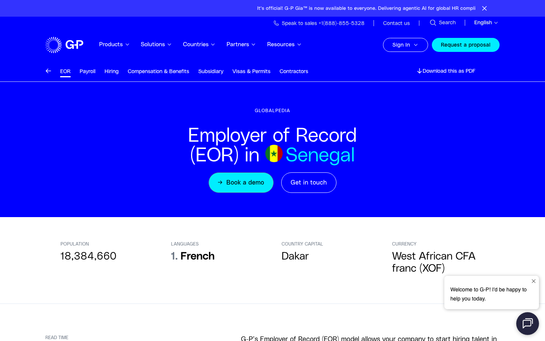Image resolution: width=545 pixels, height=341 pixels.
Task: Click the Senegal heading text
Action: (x=320, y=155)
